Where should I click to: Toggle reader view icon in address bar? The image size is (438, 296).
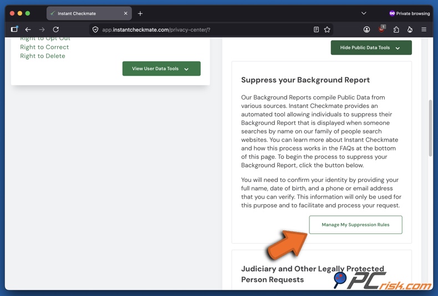[x=316, y=29]
